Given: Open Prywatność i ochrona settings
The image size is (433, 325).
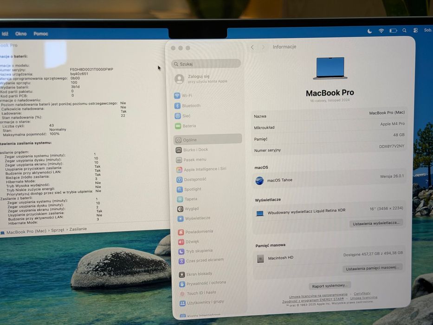Looking at the screenshot, I should coord(203,283).
